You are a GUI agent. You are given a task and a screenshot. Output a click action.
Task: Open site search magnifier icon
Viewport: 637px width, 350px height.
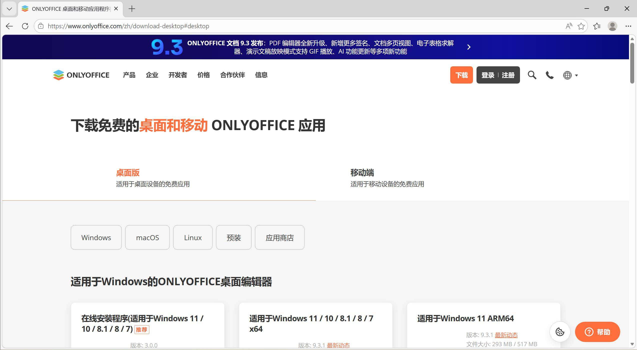pos(532,75)
